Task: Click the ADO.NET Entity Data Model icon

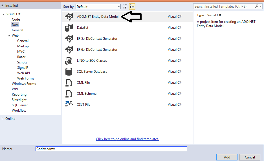Action: tap(69, 17)
